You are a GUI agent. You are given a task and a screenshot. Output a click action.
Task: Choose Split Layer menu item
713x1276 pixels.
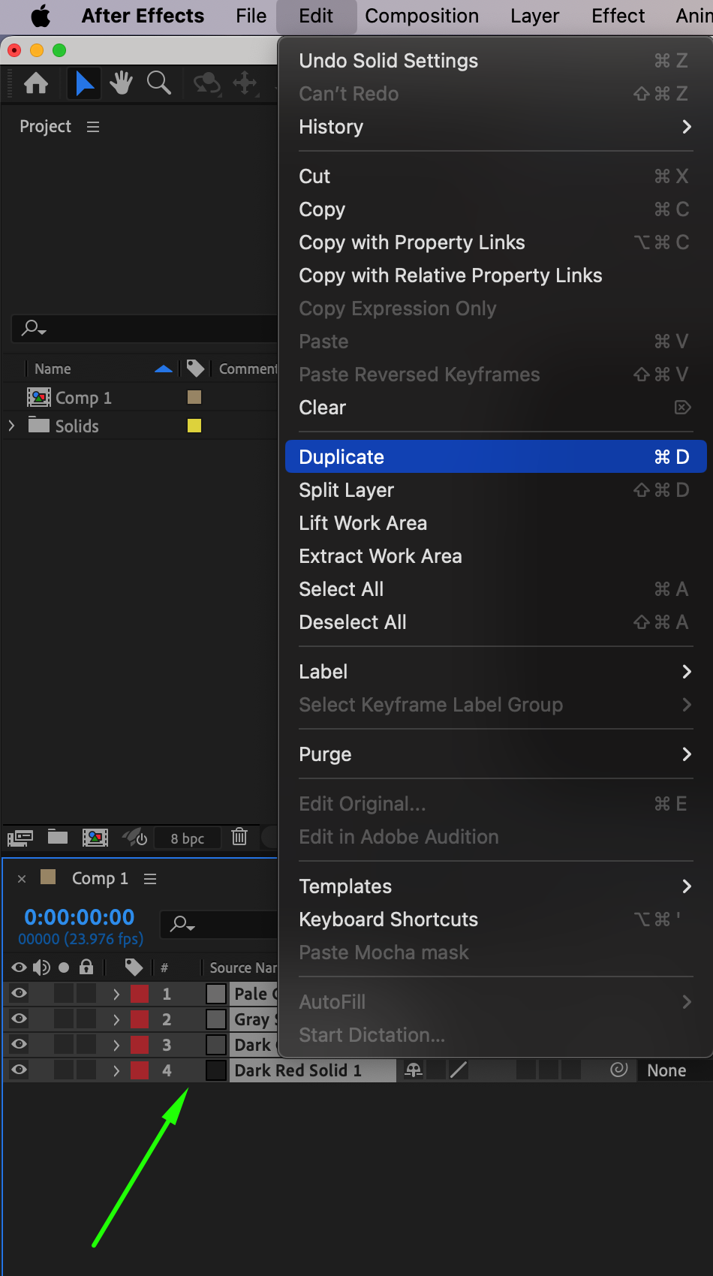point(495,490)
